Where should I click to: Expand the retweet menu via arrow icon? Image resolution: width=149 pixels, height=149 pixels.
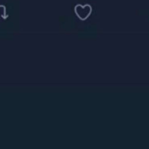tap(4, 12)
